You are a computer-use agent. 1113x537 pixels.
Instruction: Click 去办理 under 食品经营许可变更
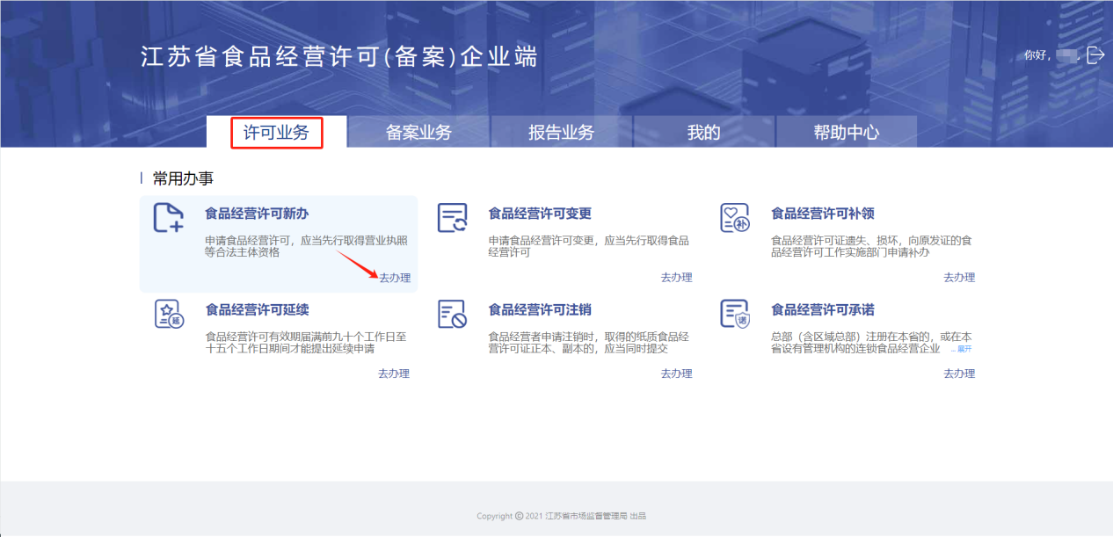click(676, 278)
